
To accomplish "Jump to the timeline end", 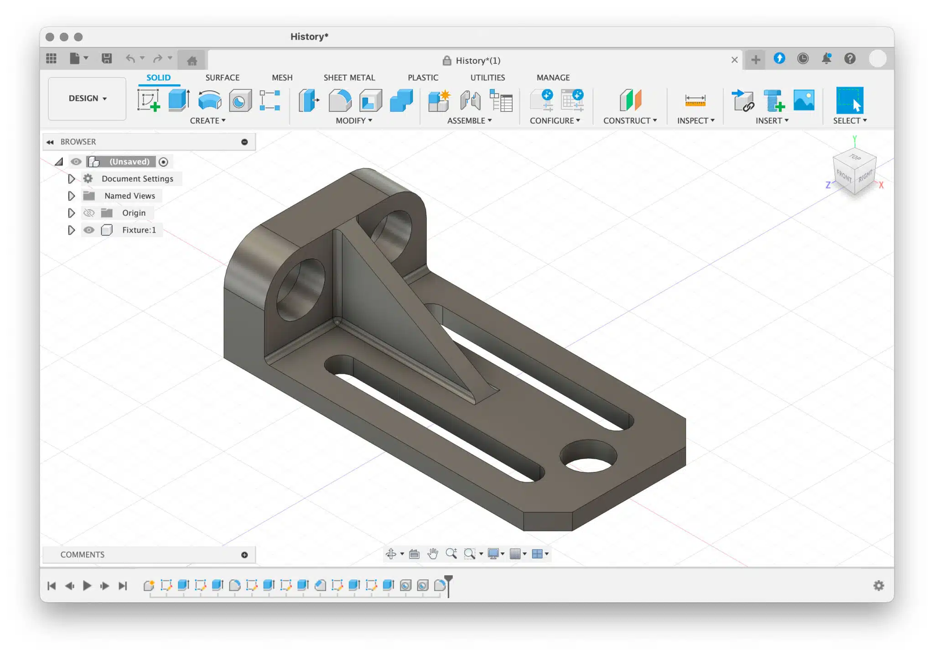I will point(123,585).
